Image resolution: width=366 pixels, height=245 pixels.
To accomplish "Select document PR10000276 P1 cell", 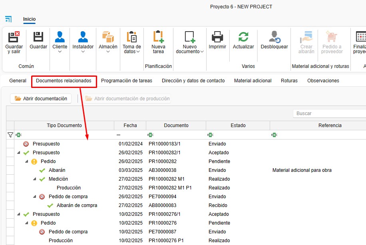I will 176,241.
